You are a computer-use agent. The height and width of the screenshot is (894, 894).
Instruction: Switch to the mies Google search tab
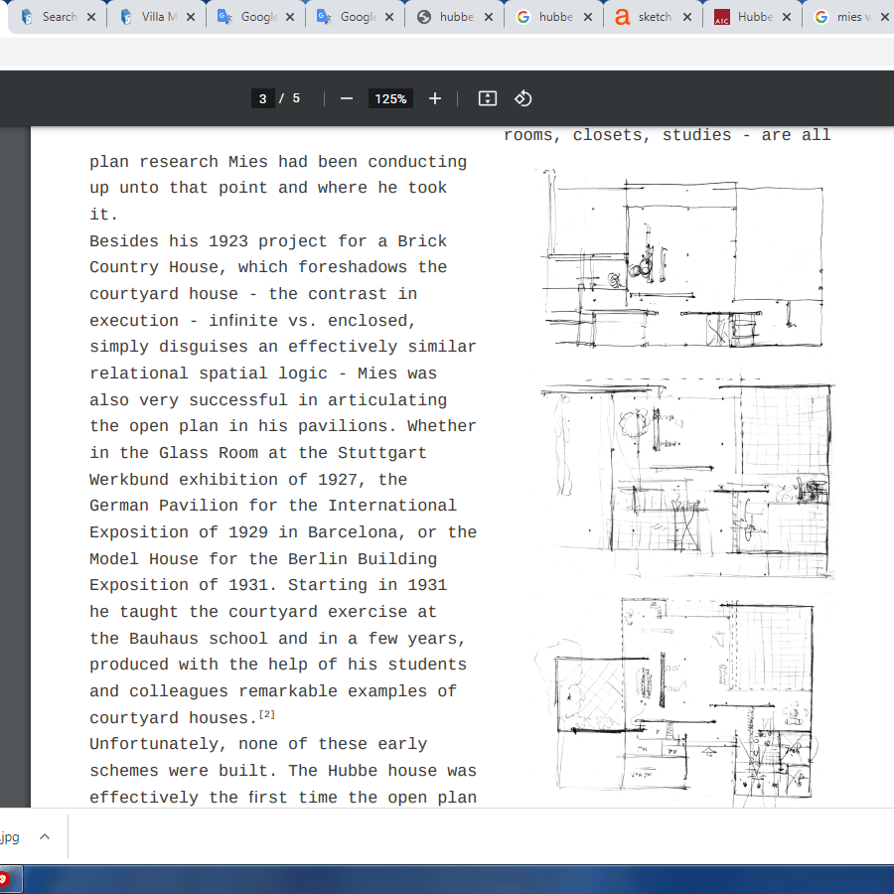849,17
